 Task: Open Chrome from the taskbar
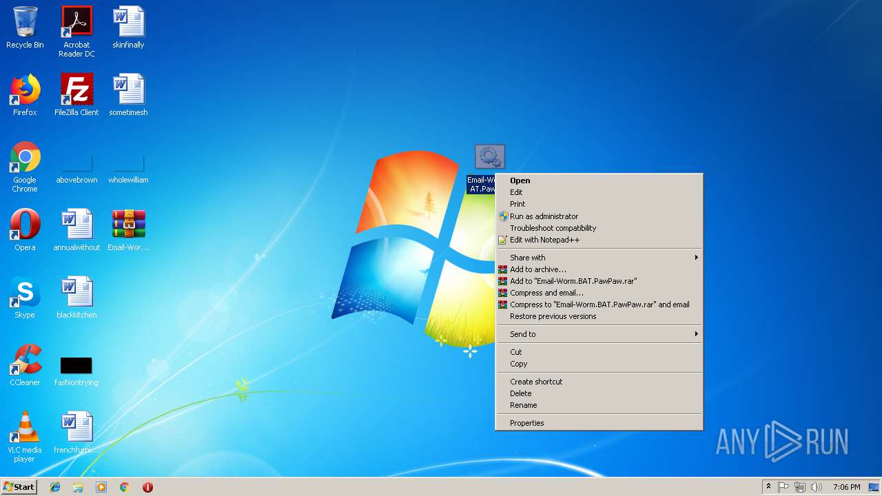pyautogui.click(x=124, y=487)
